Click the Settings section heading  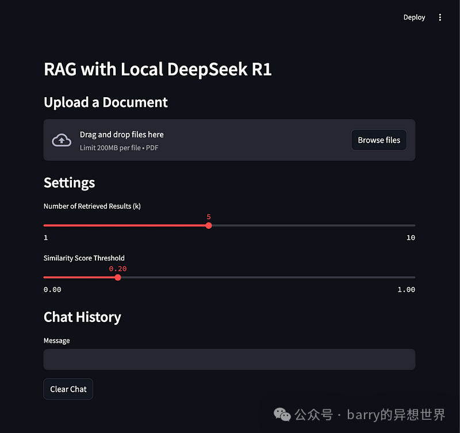point(69,183)
